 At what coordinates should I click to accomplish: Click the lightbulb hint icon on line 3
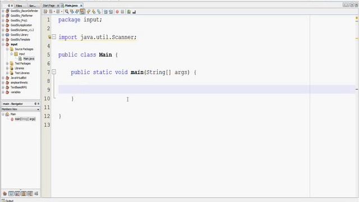tap(49, 36)
